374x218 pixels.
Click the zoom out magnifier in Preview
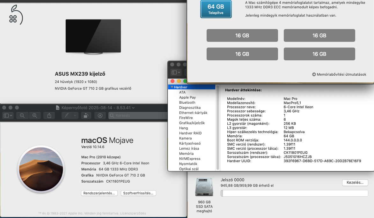pyautogui.click(x=22, y=116)
